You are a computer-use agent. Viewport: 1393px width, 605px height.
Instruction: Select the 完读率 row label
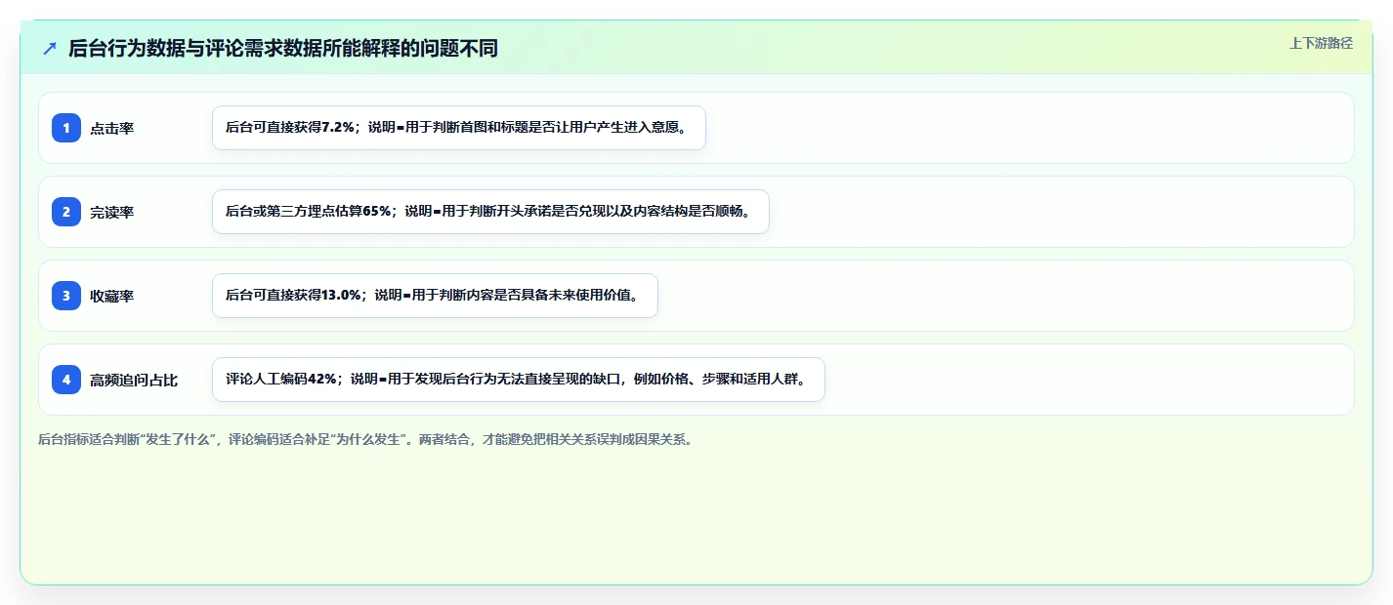112,213
